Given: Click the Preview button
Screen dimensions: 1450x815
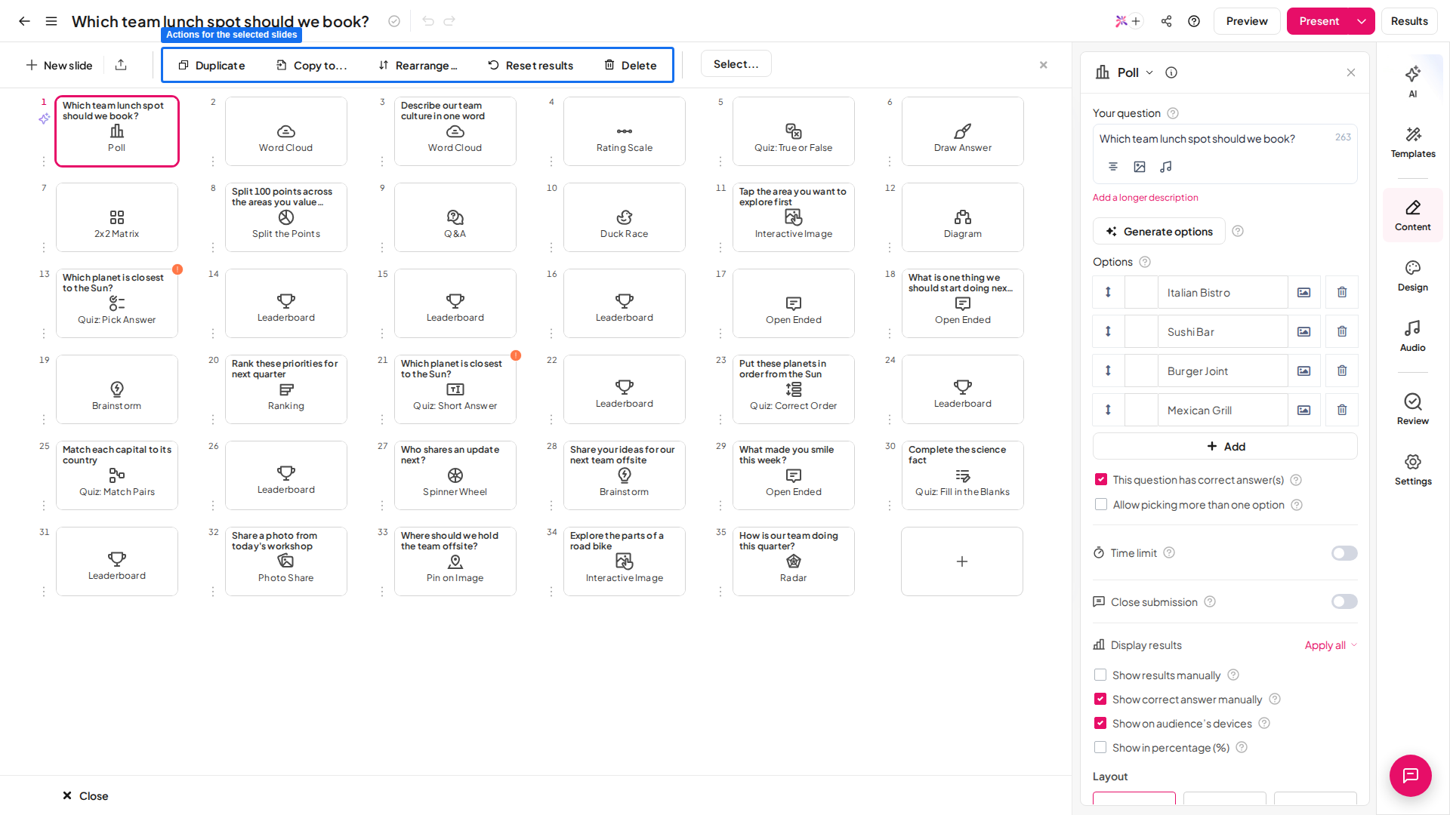Looking at the screenshot, I should point(1247,21).
